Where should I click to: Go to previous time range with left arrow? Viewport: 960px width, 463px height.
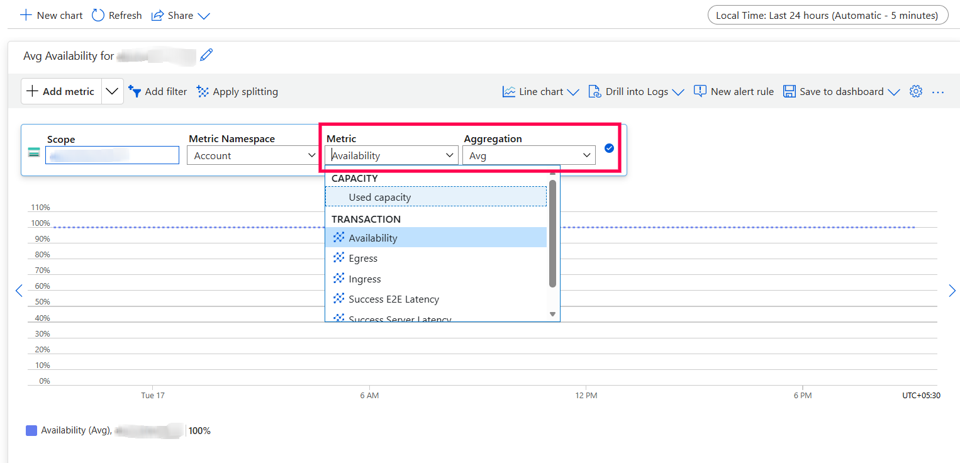point(19,290)
